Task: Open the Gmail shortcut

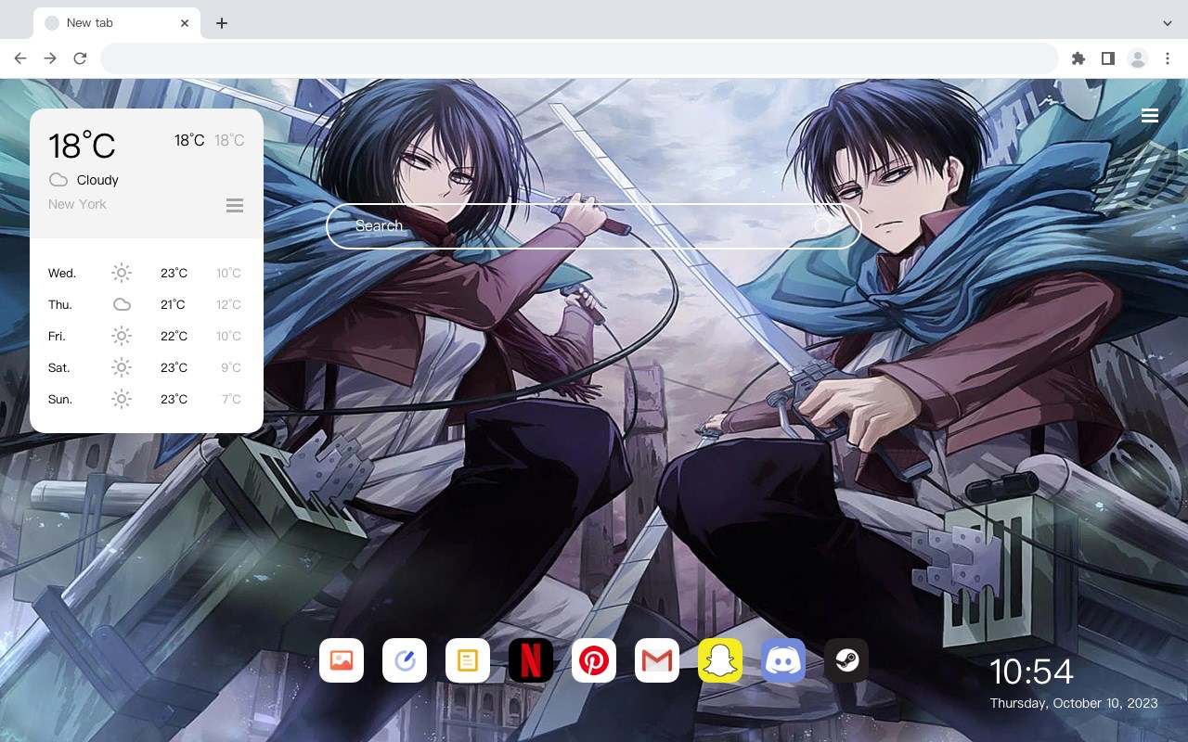Action: coord(657,660)
